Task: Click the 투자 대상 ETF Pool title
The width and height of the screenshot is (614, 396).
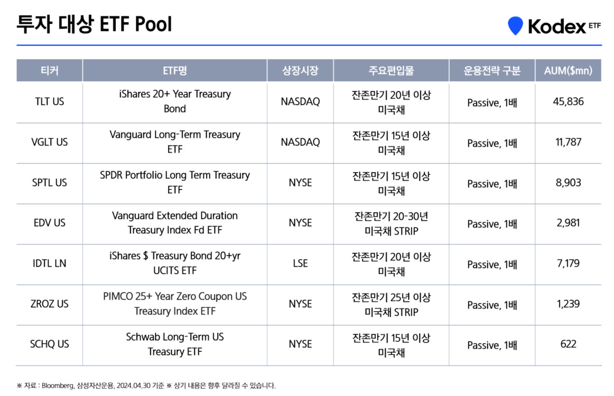Action: [x=94, y=24]
